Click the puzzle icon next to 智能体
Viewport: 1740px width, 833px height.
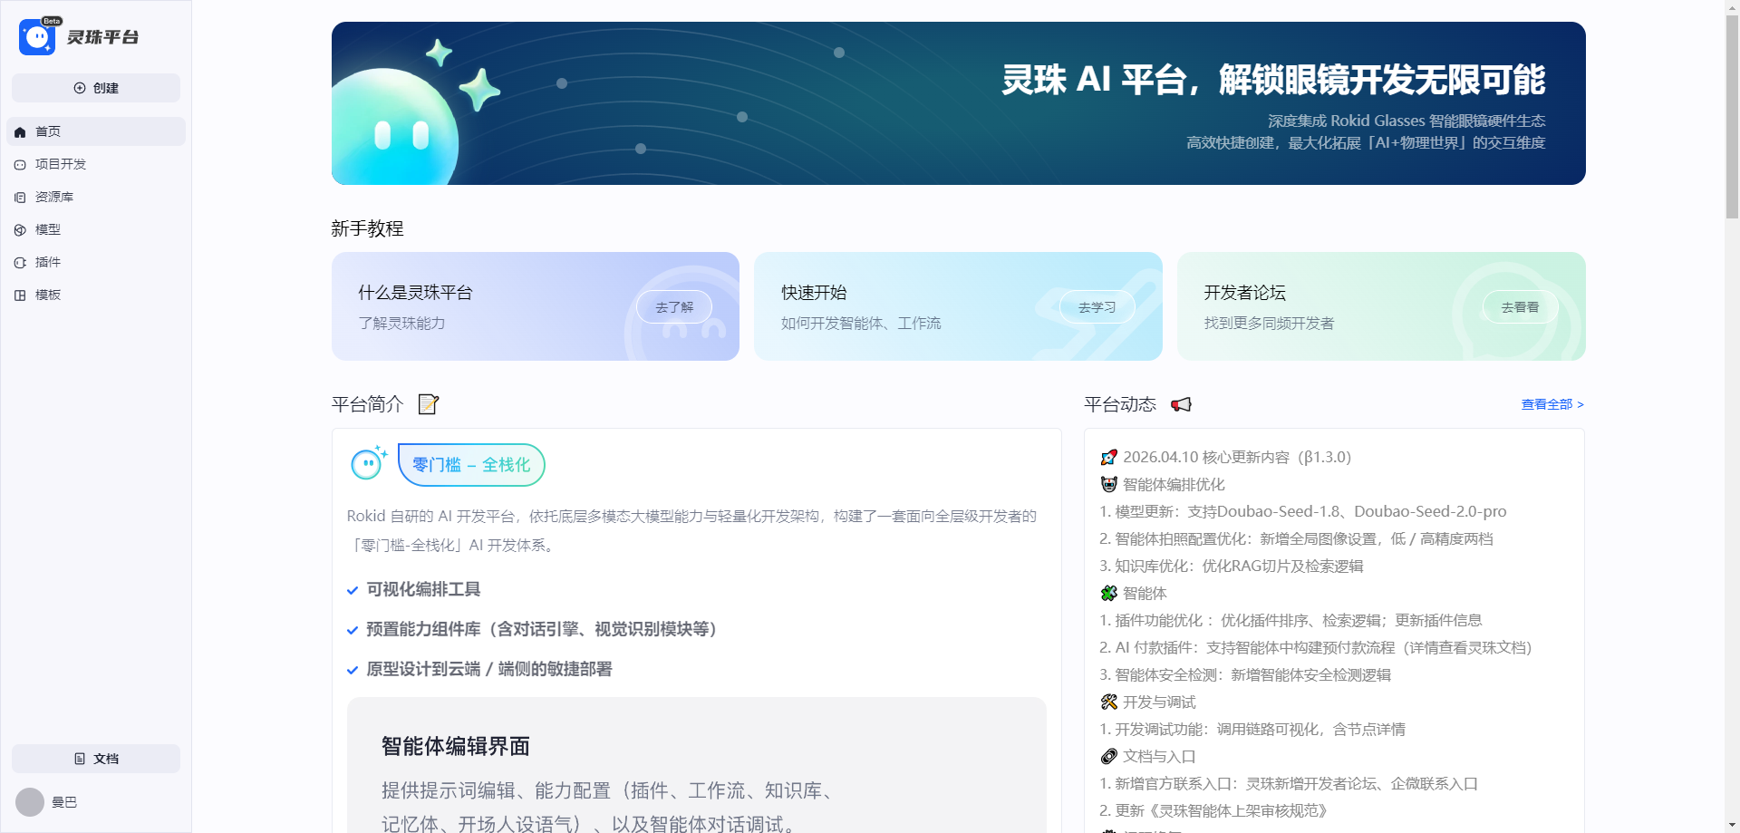pos(1108,594)
